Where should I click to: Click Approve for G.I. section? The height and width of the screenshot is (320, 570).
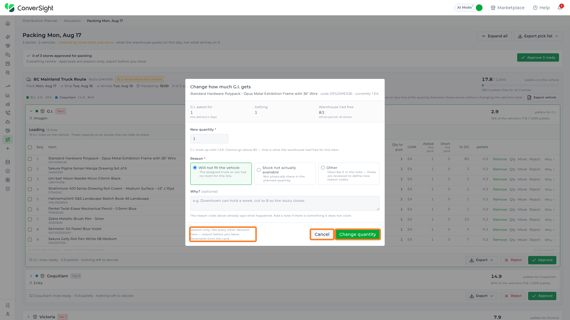point(542,260)
